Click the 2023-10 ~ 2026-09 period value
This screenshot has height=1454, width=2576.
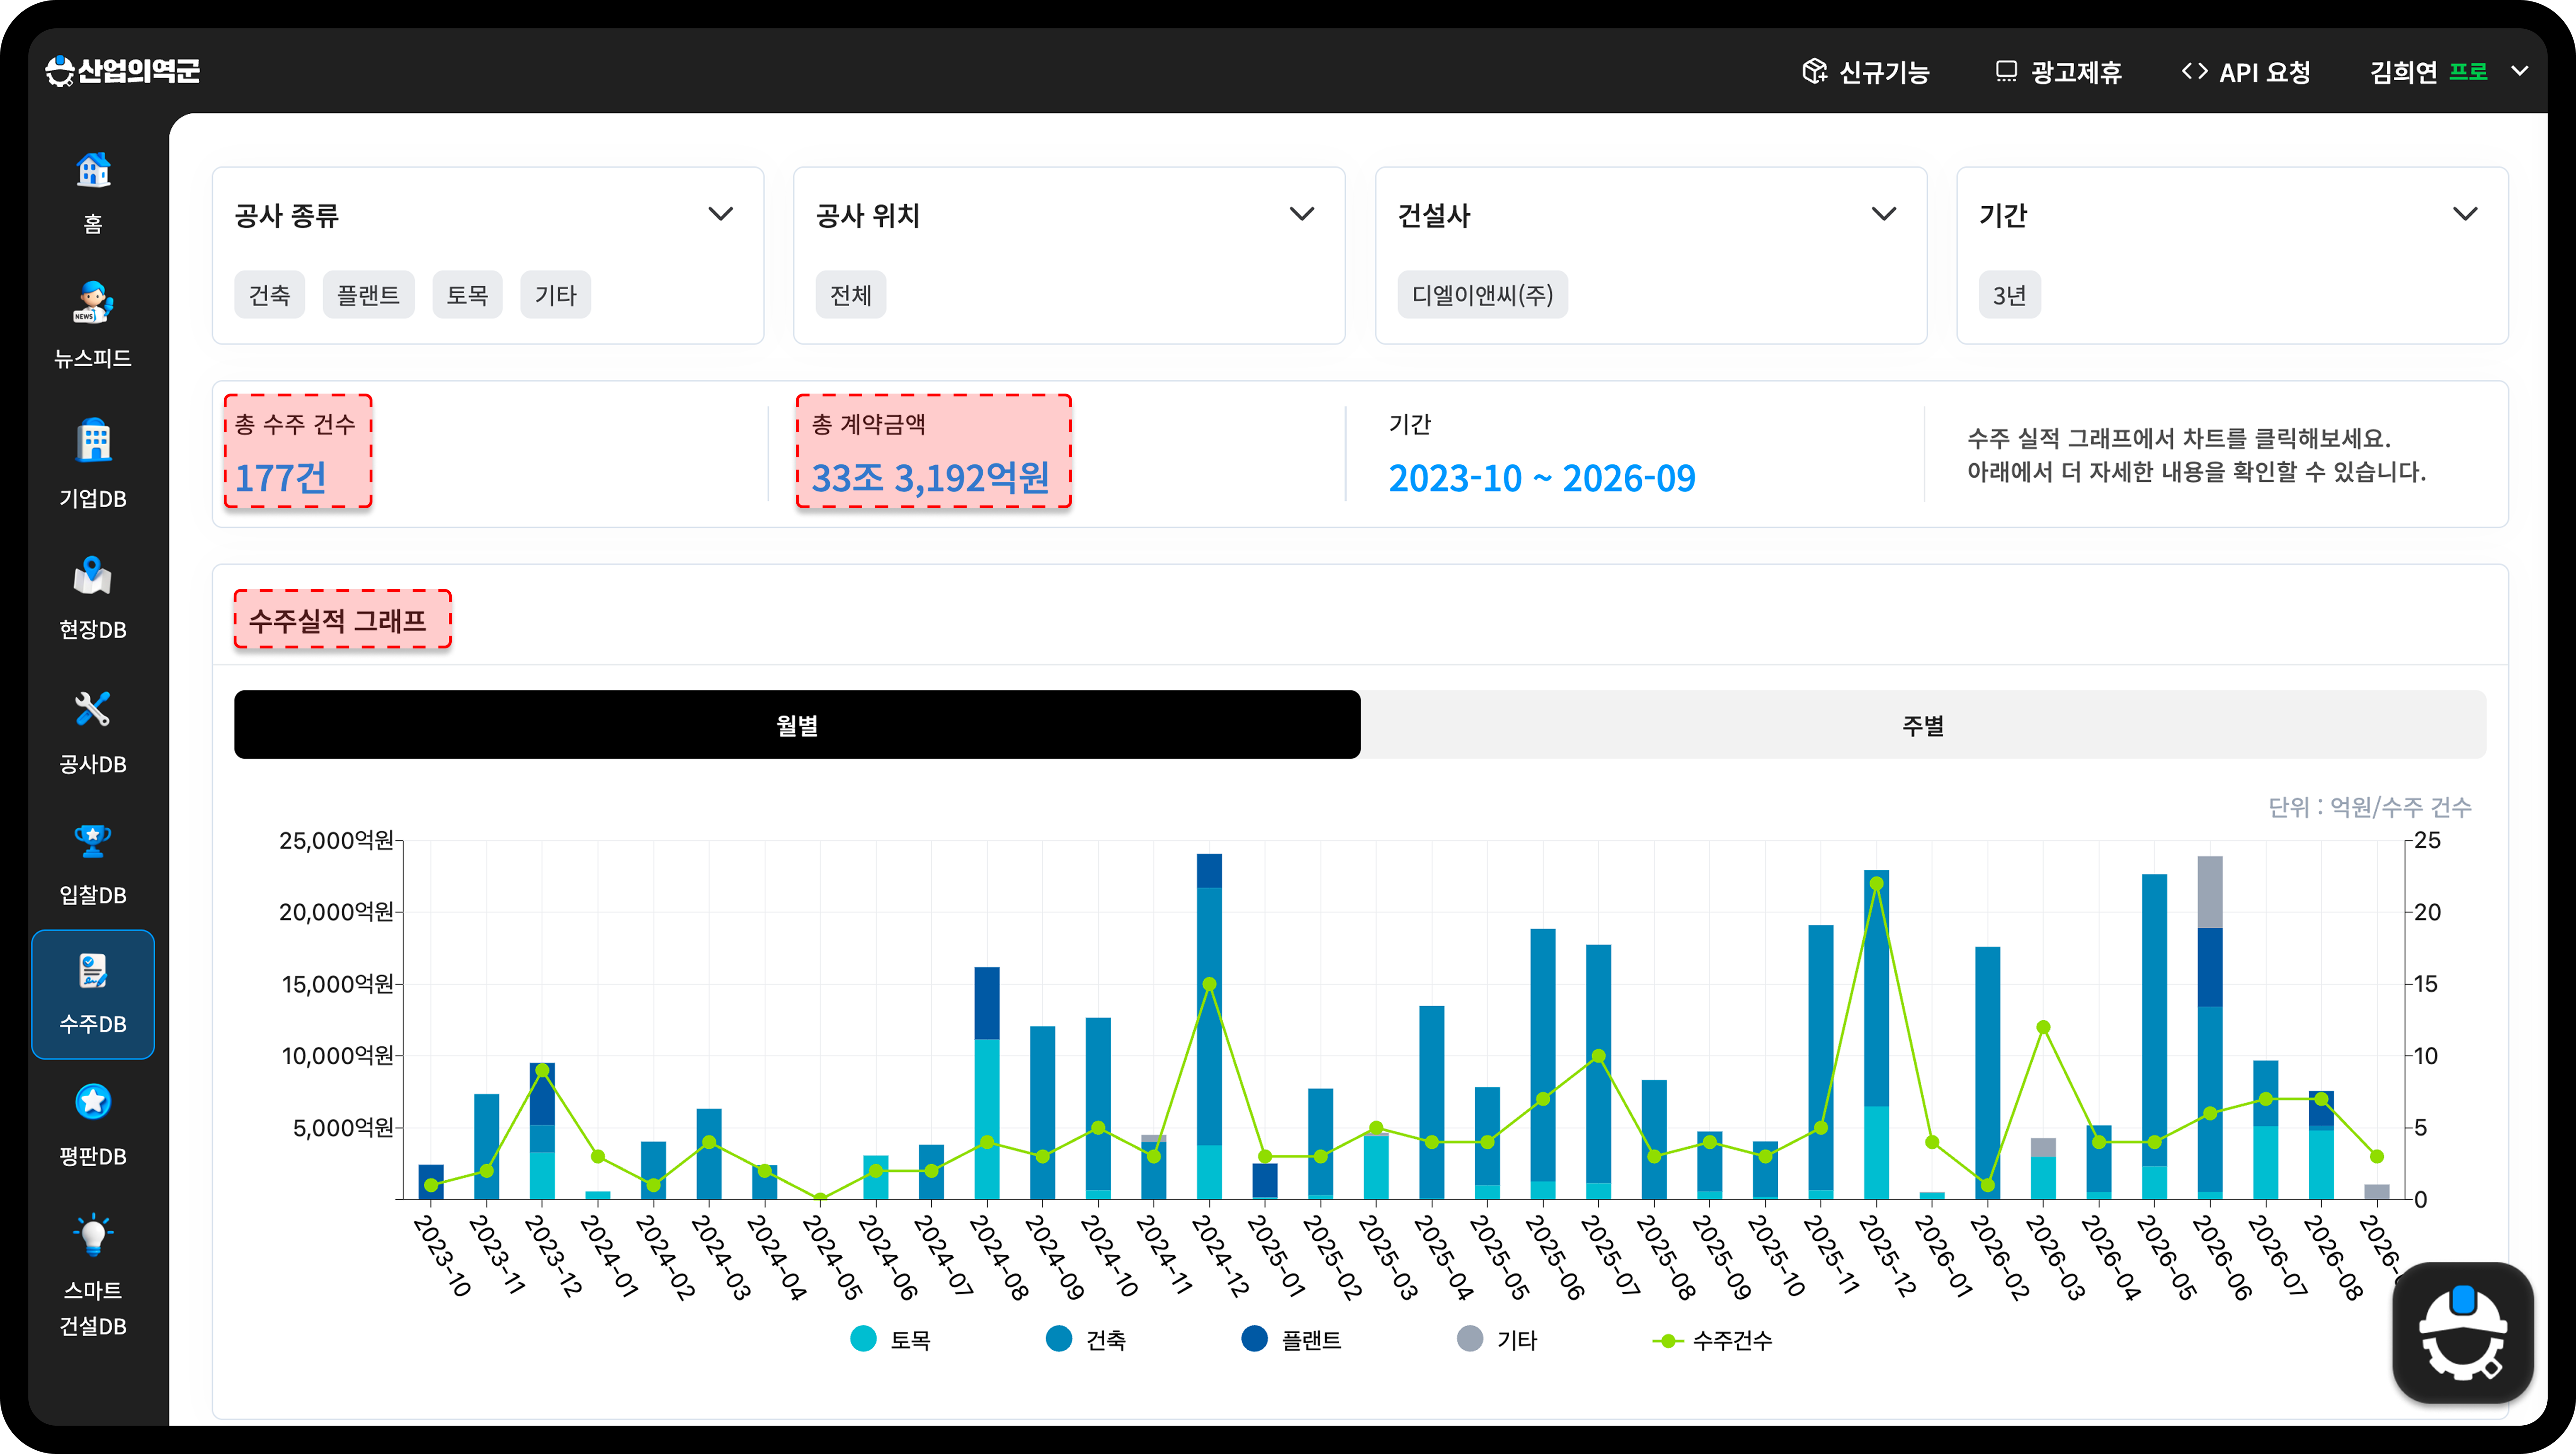click(1542, 478)
